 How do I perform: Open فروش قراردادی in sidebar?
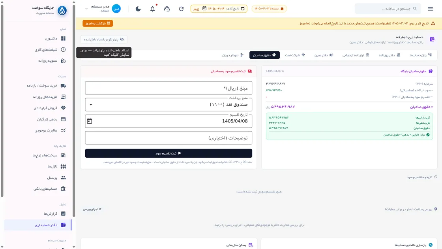pyautogui.click(x=38, y=108)
